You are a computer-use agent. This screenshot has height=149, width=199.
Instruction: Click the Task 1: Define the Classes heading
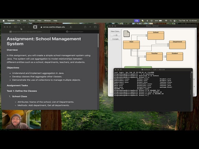22,91
